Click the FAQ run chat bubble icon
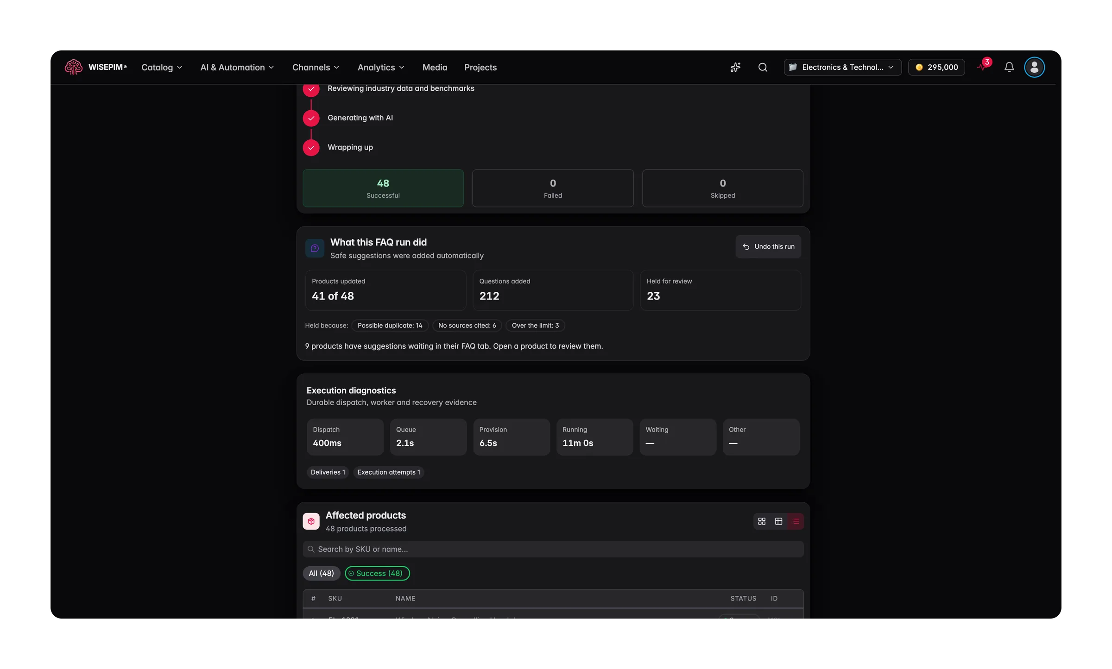Image resolution: width=1112 pixels, height=669 pixels. point(315,248)
